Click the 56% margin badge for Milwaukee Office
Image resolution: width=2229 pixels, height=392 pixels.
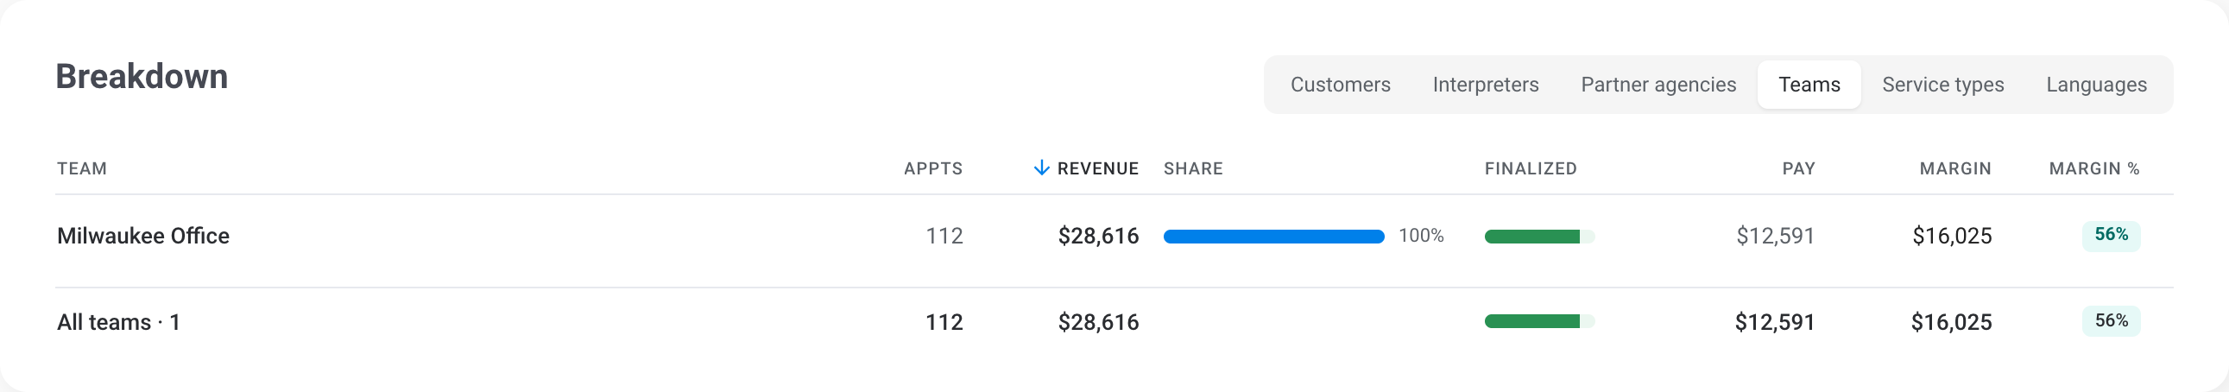tap(2111, 236)
